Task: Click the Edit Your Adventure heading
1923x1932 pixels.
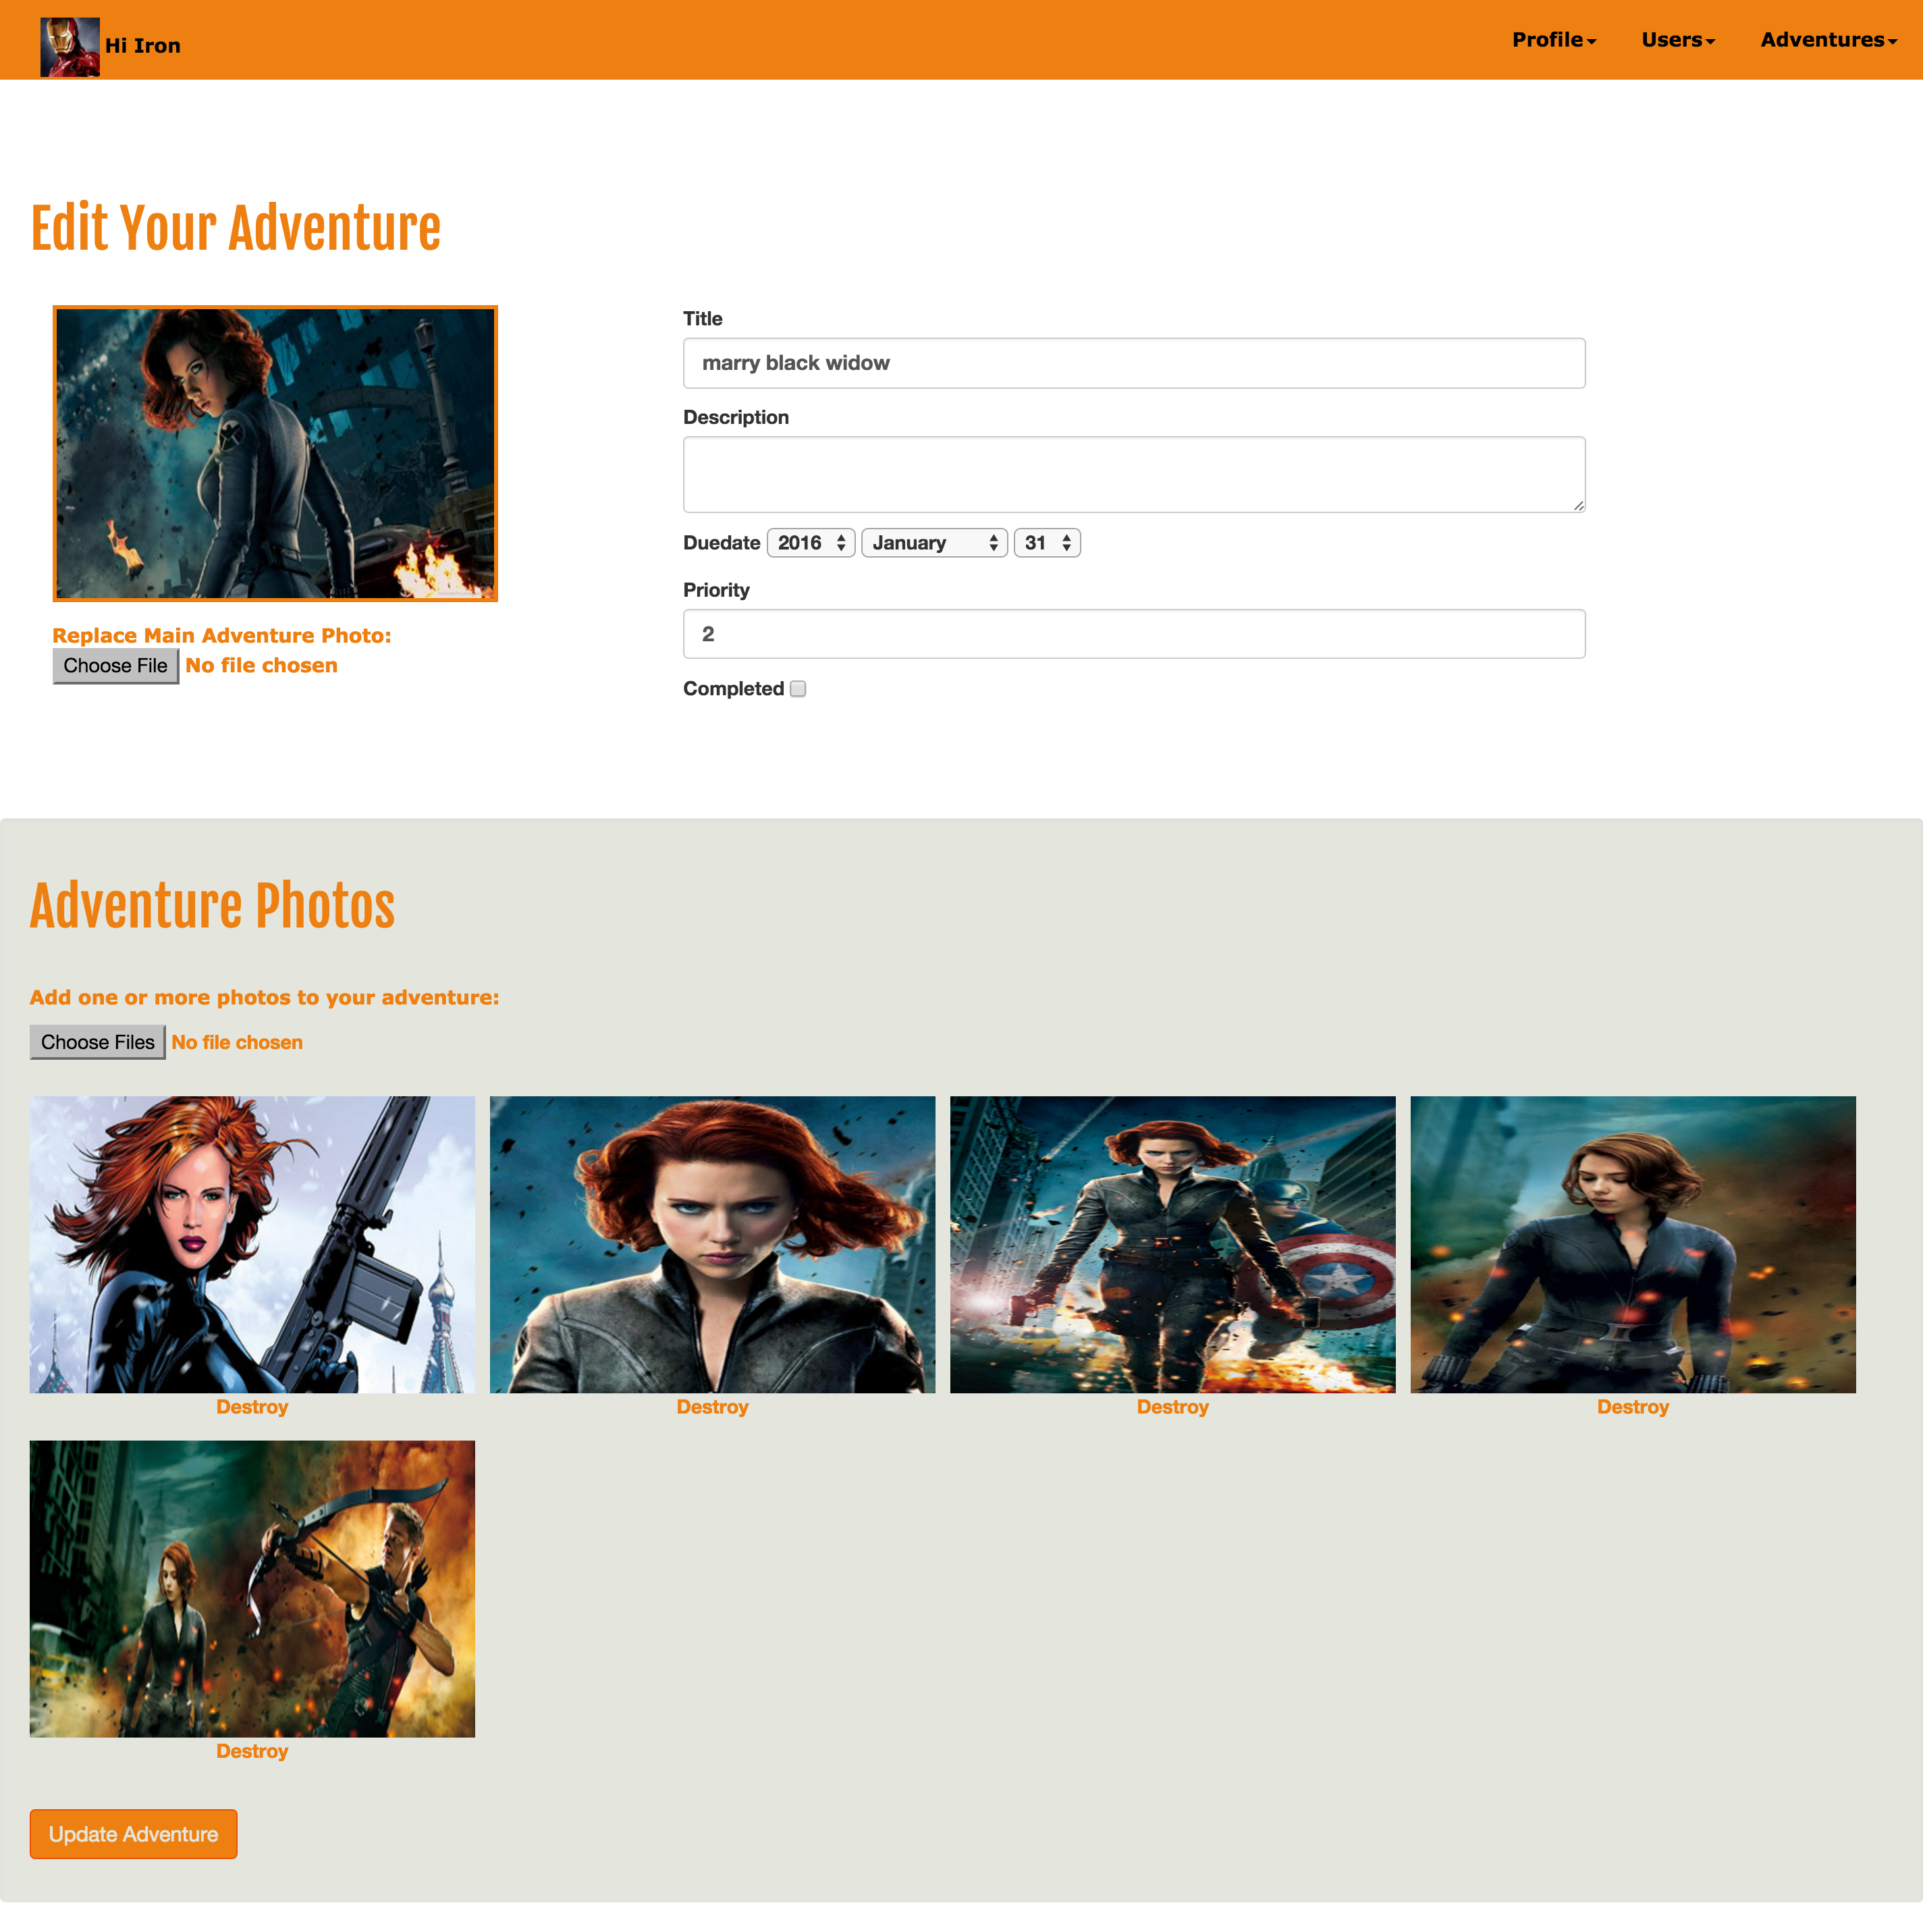Action: (236, 229)
